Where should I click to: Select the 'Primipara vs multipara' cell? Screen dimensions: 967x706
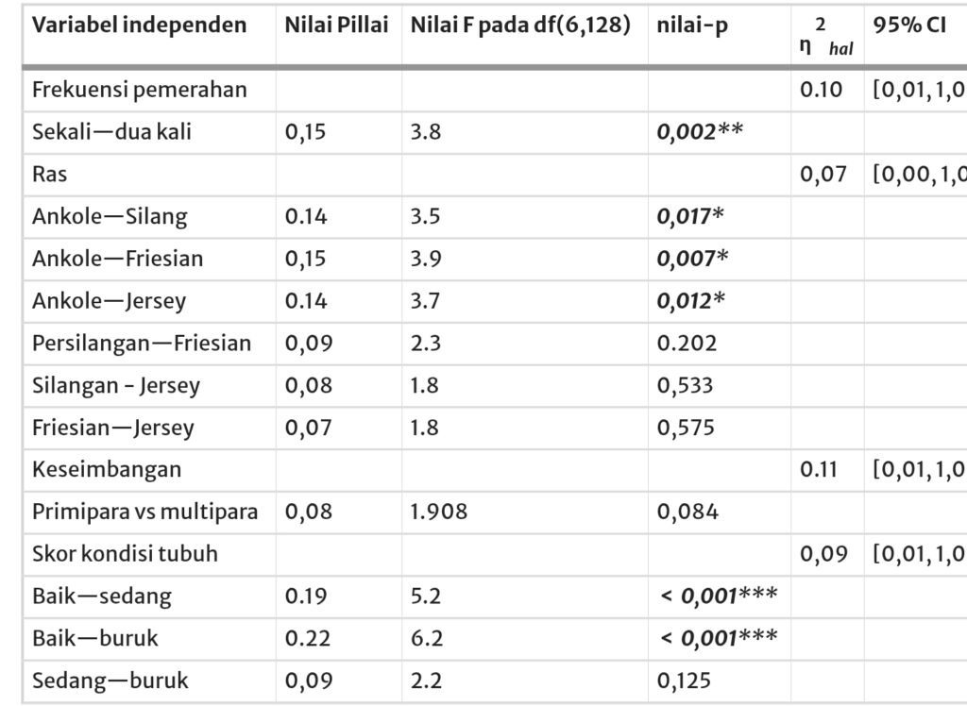(144, 512)
